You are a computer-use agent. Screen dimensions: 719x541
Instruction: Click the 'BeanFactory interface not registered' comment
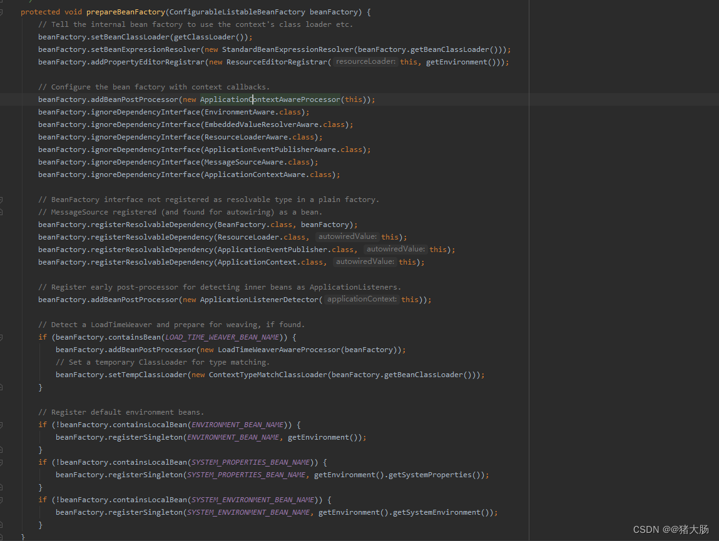click(x=208, y=200)
